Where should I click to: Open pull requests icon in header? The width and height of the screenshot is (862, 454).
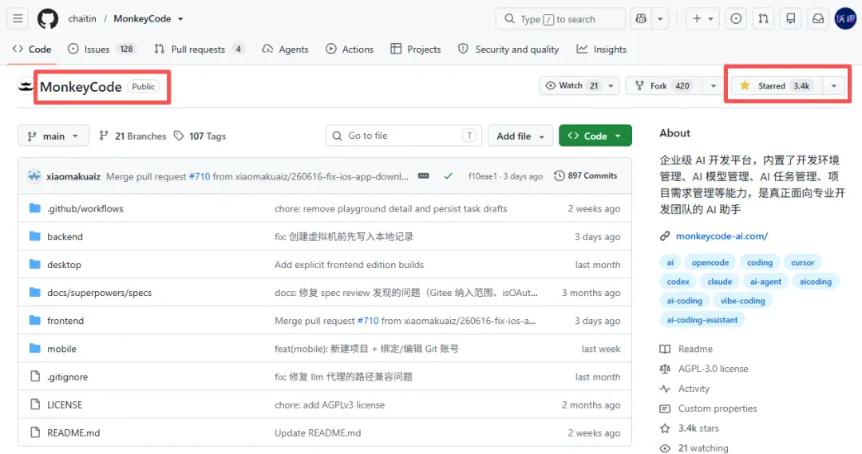click(x=763, y=18)
